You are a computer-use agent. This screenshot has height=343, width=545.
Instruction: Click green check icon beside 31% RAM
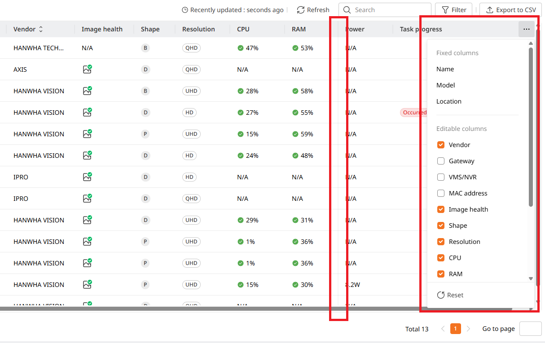pyautogui.click(x=295, y=220)
